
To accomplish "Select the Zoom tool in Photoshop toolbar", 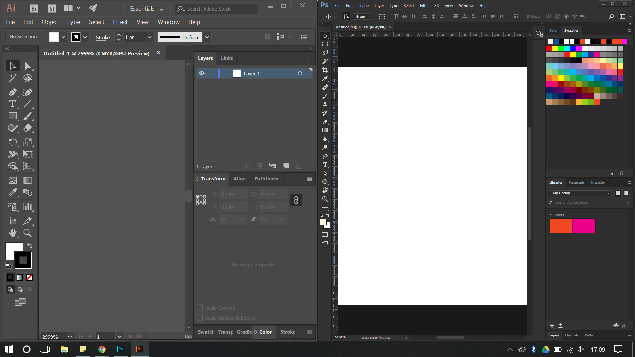I will tap(325, 199).
